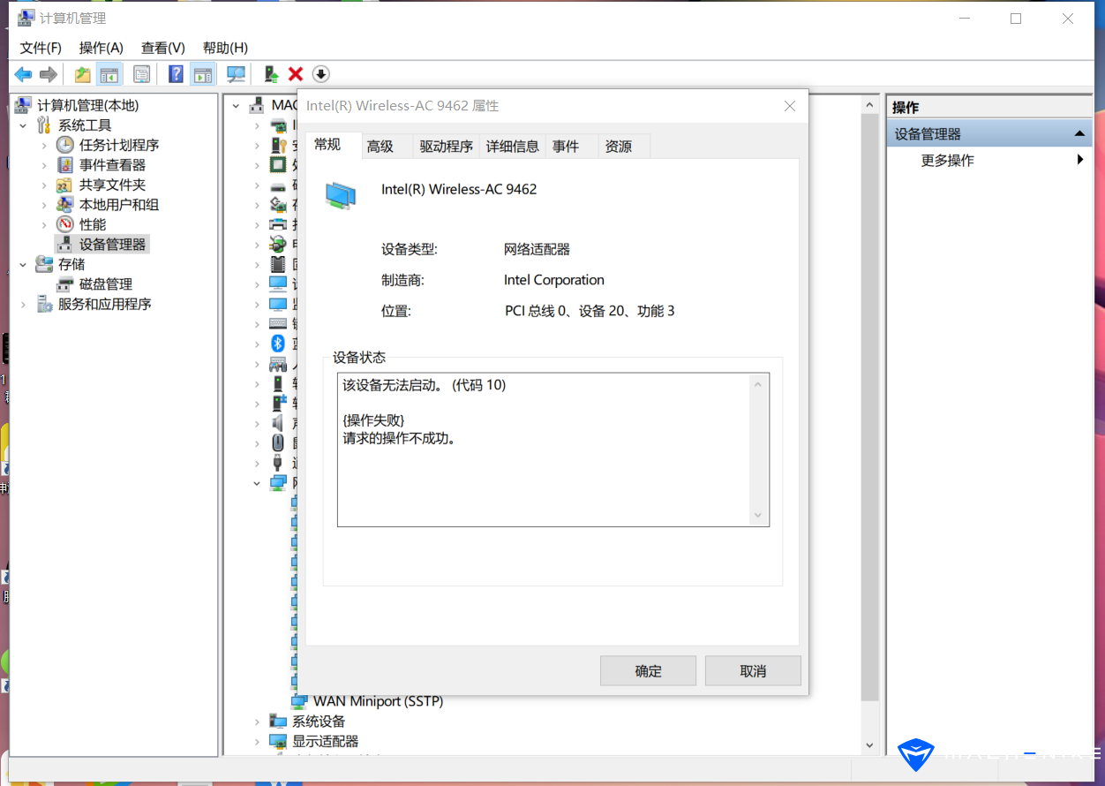The width and height of the screenshot is (1105, 786).
Task: Expand the 服务和应用程序 node
Action: [x=23, y=304]
